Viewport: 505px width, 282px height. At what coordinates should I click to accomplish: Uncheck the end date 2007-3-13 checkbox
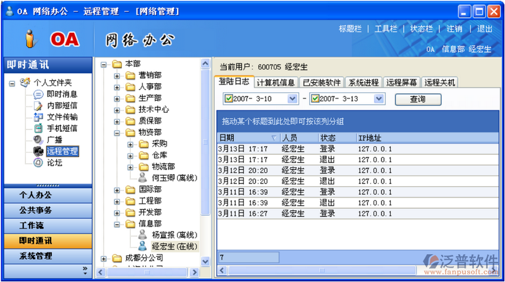[315, 98]
